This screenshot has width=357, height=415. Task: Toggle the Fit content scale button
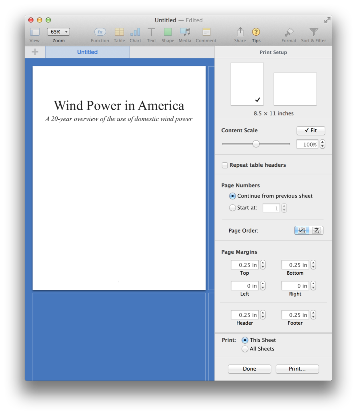[x=311, y=130]
